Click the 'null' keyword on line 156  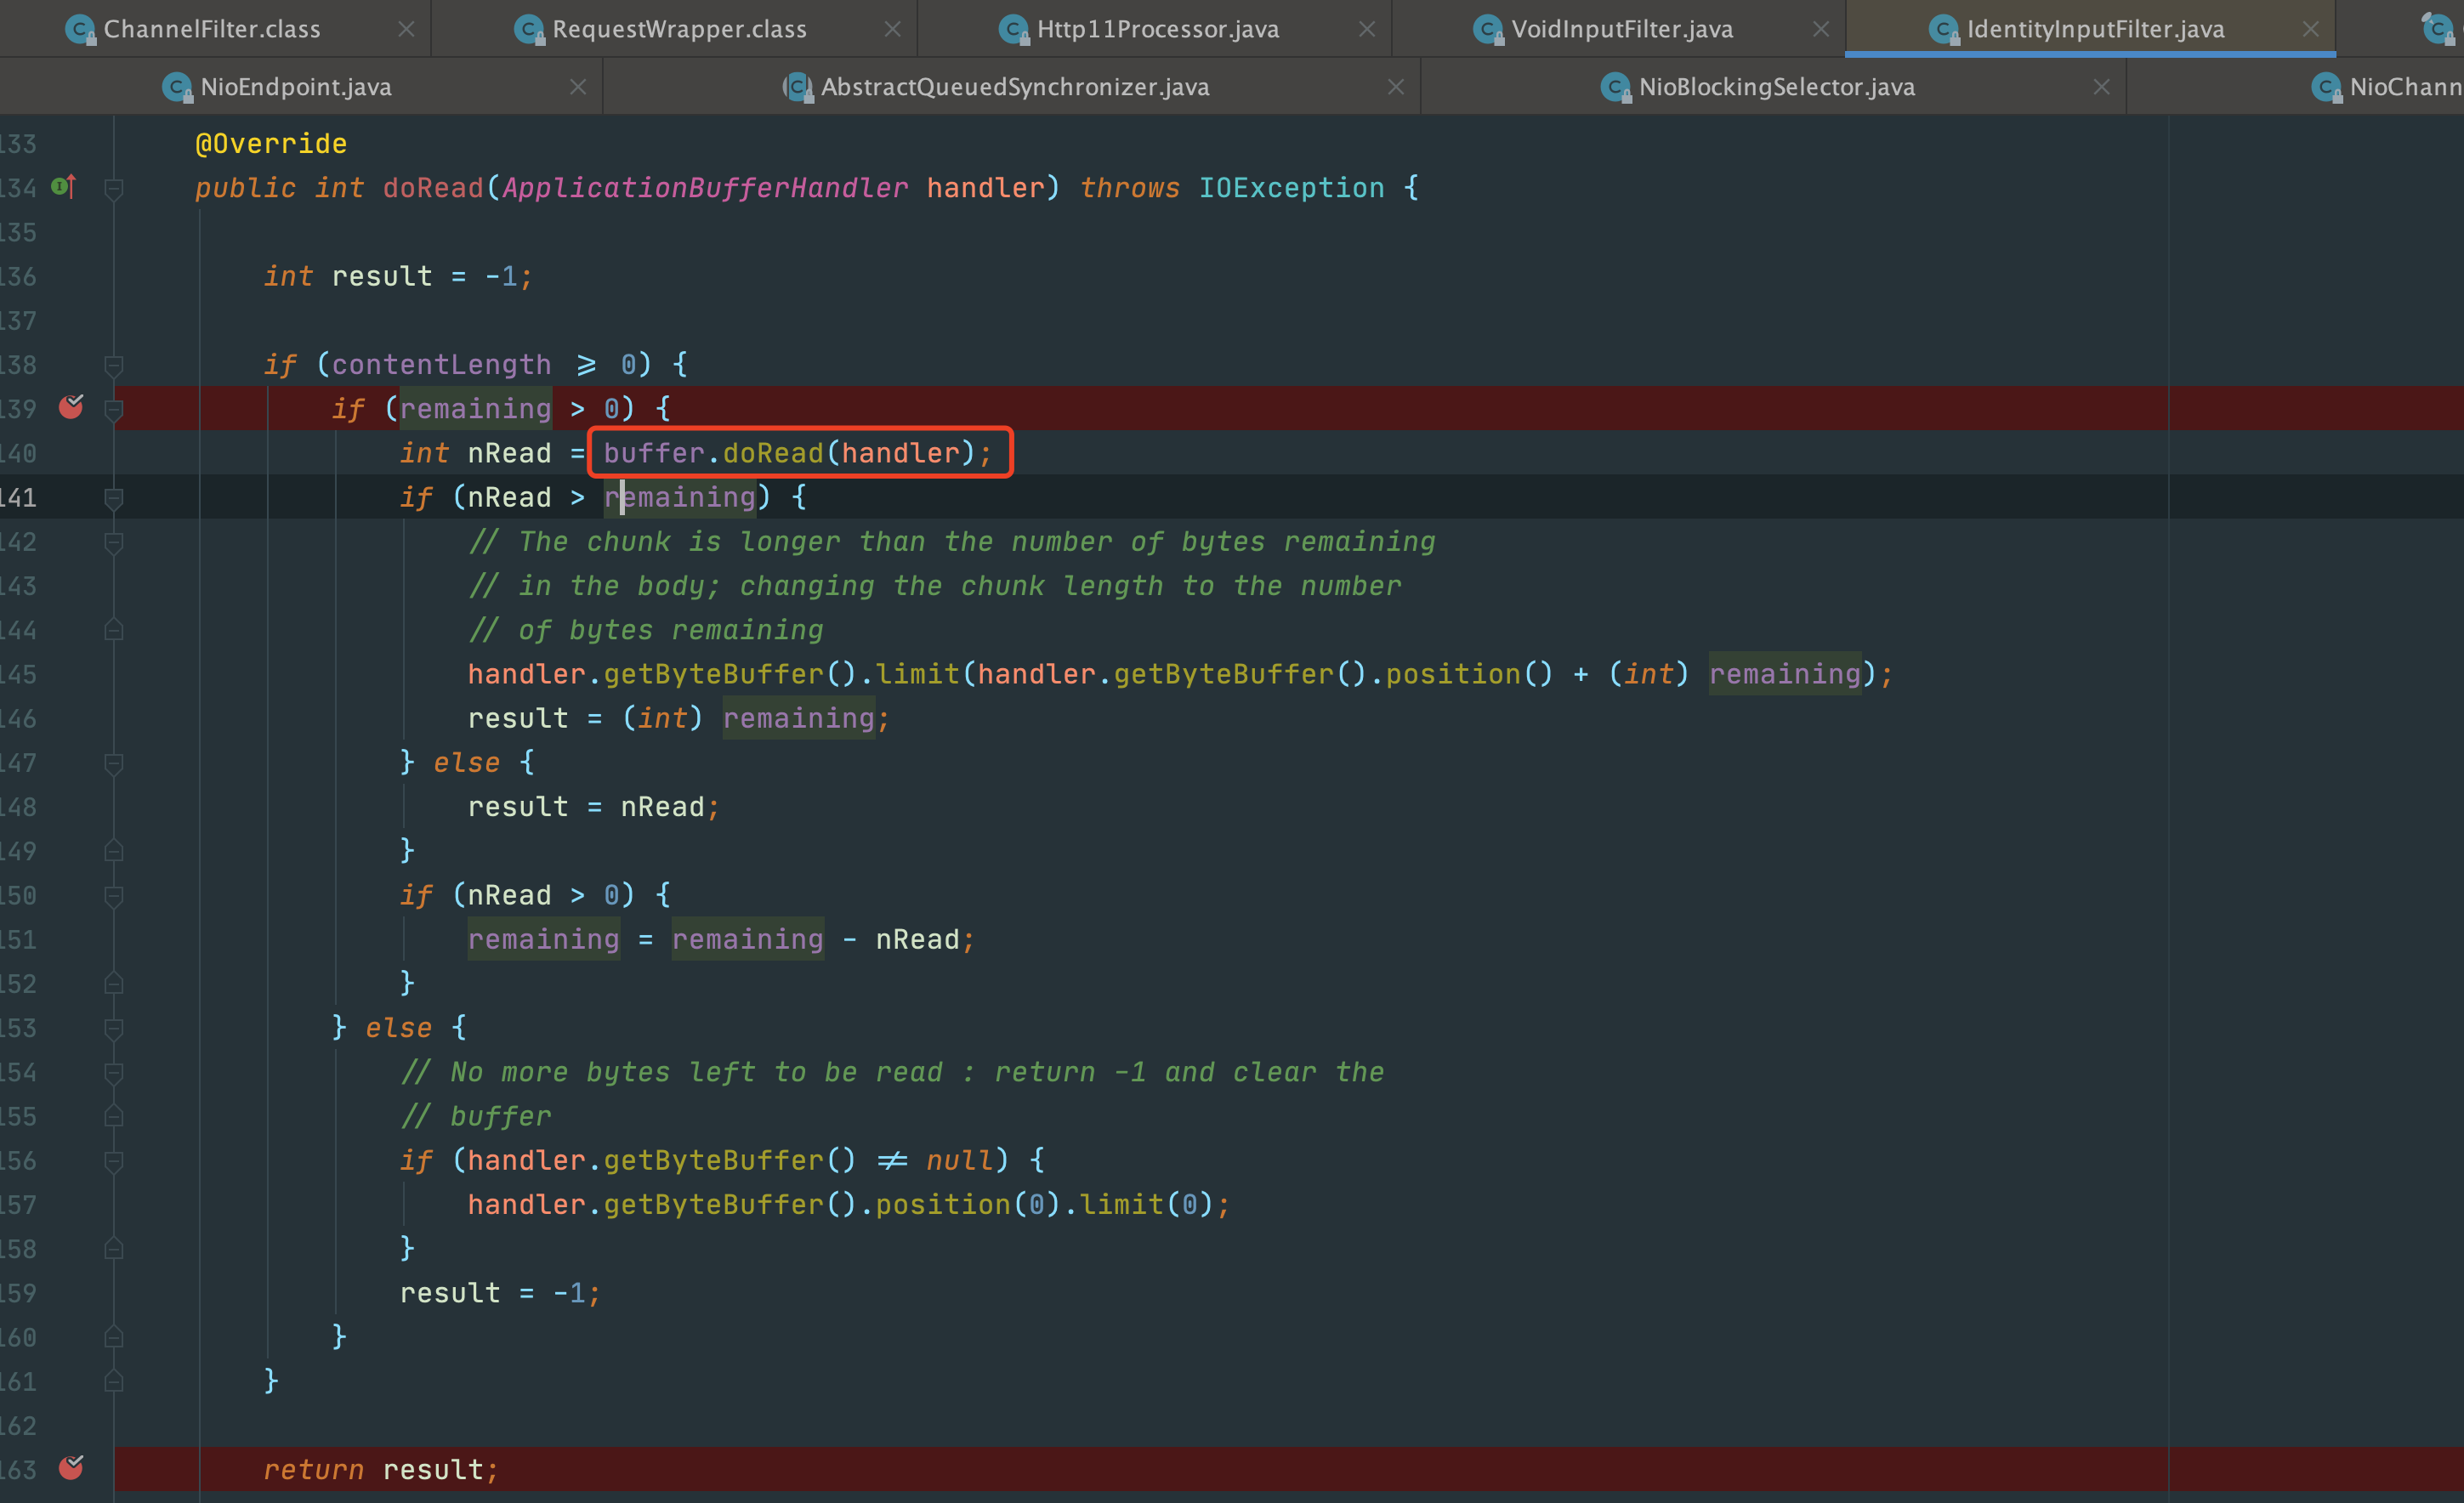click(959, 1160)
